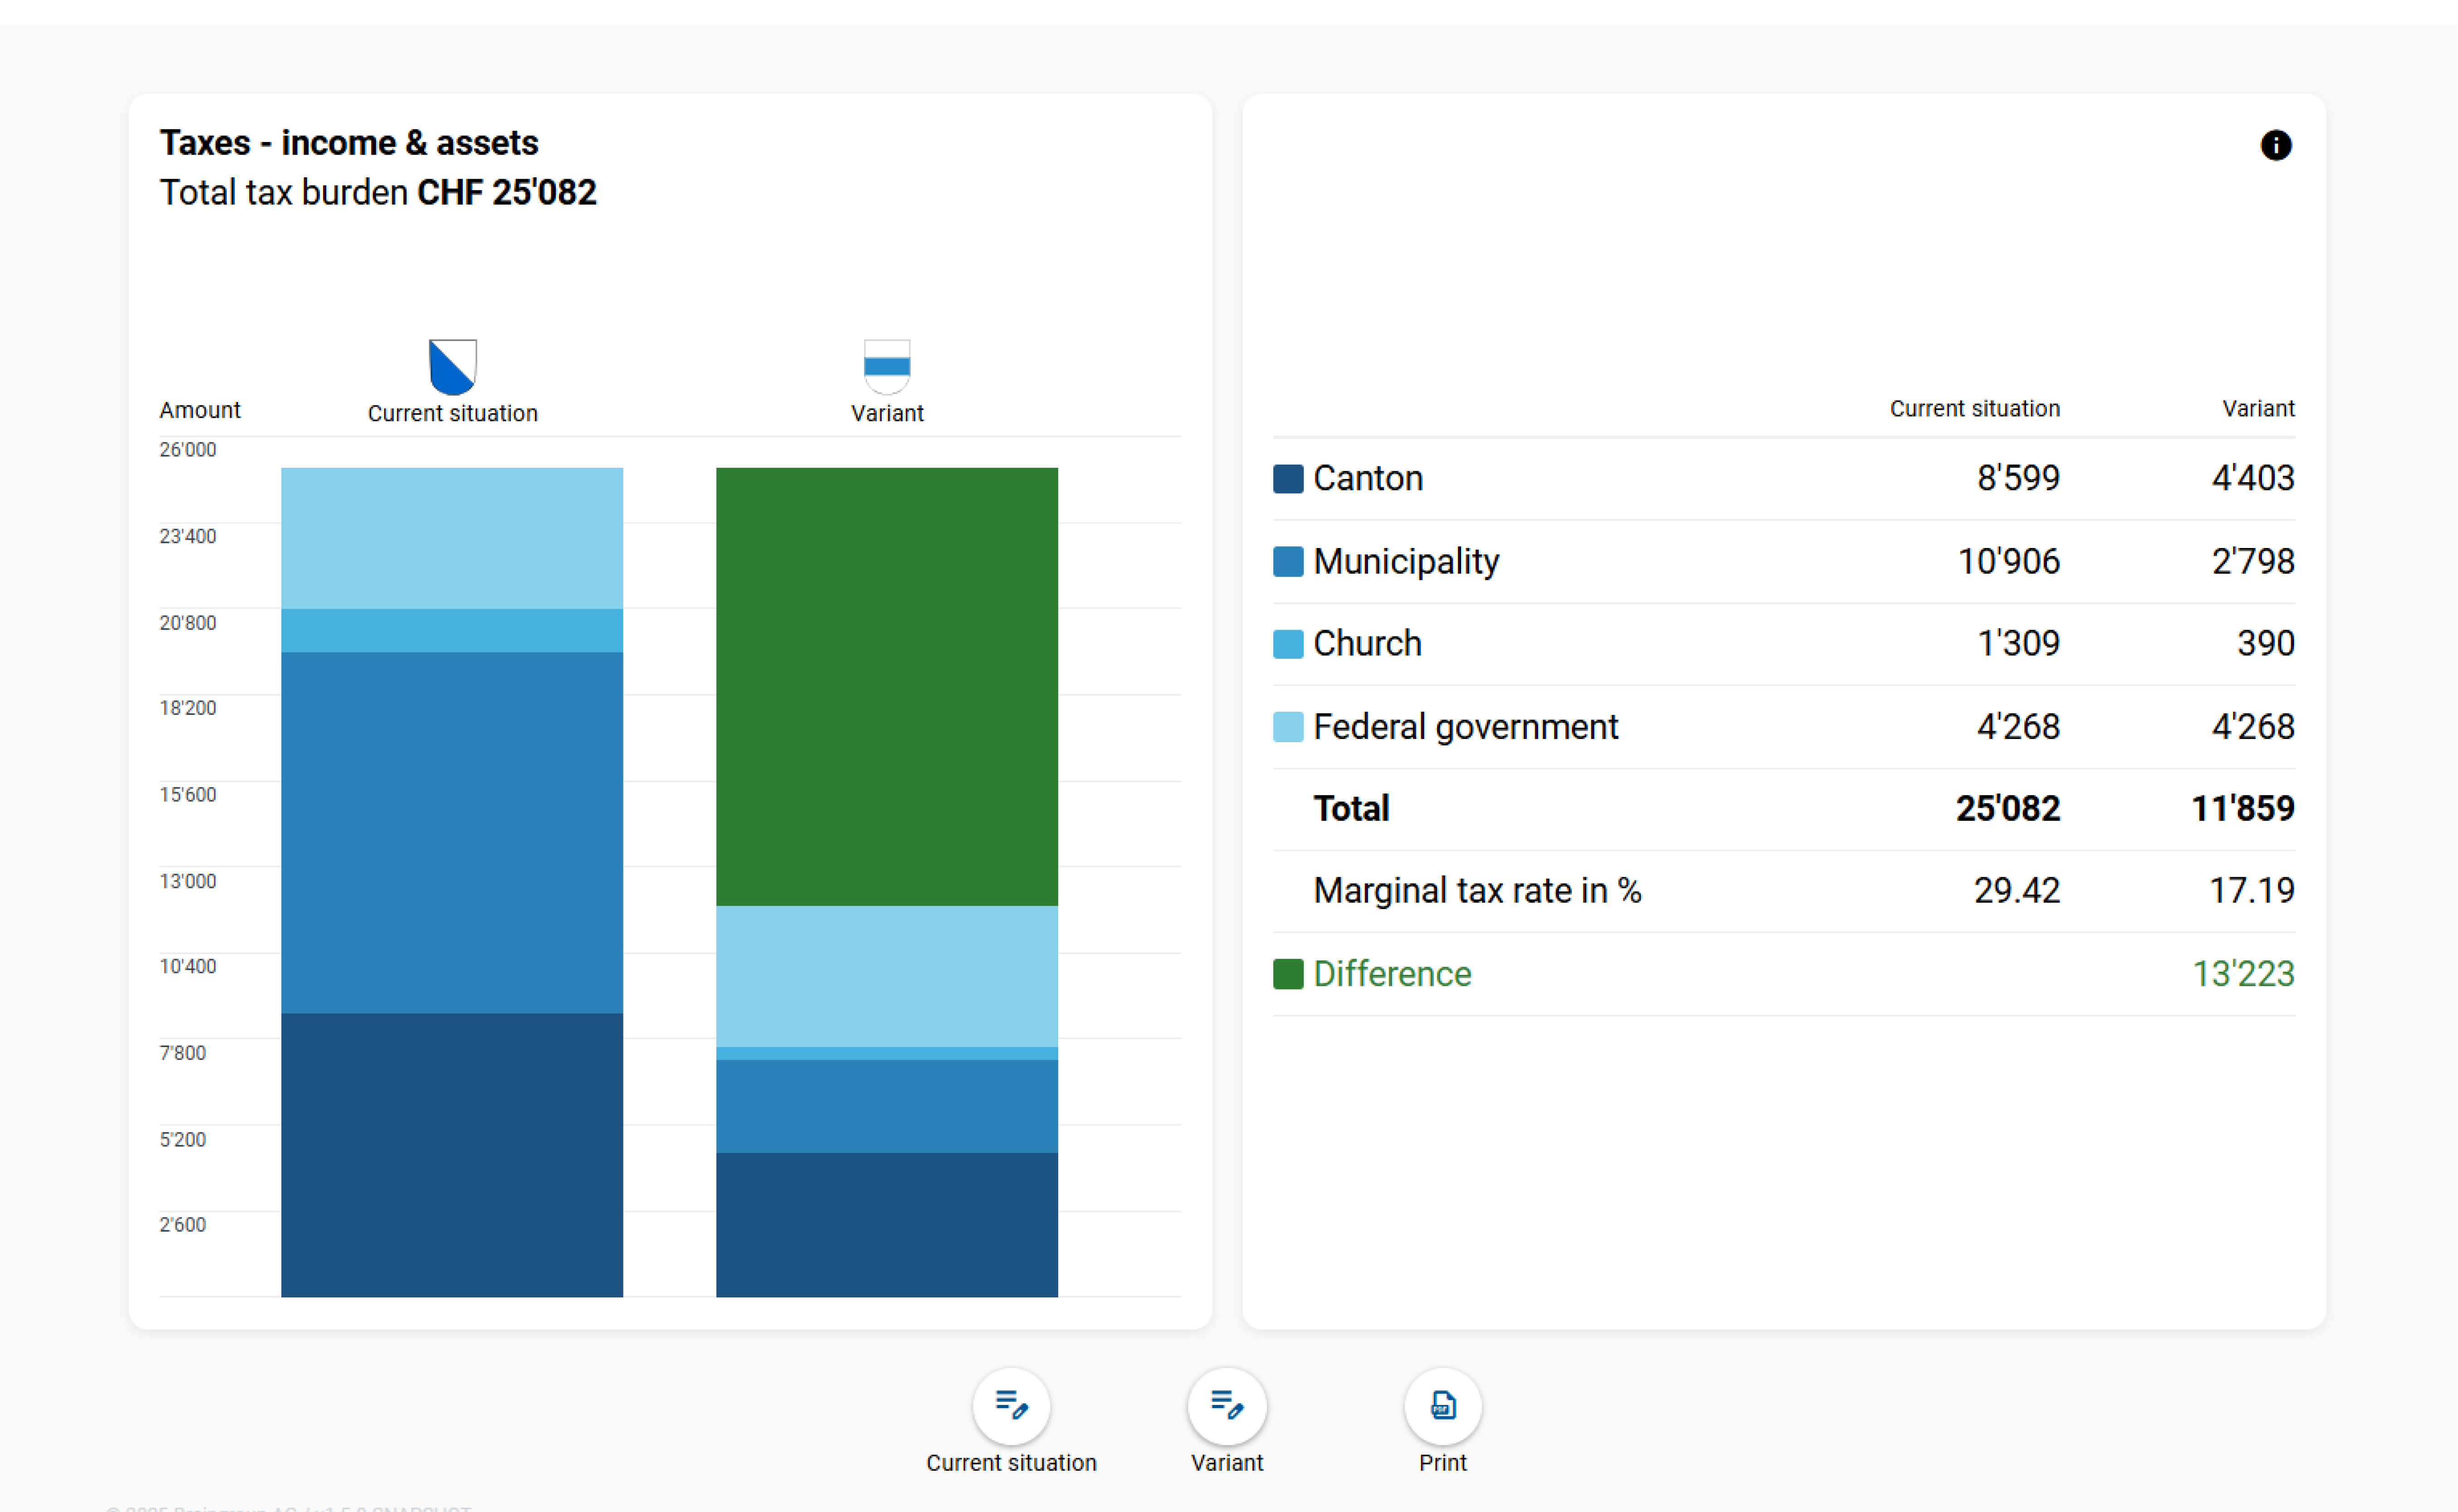Click the Print PDF icon
This screenshot has width=2458, height=1512.
1442,1405
